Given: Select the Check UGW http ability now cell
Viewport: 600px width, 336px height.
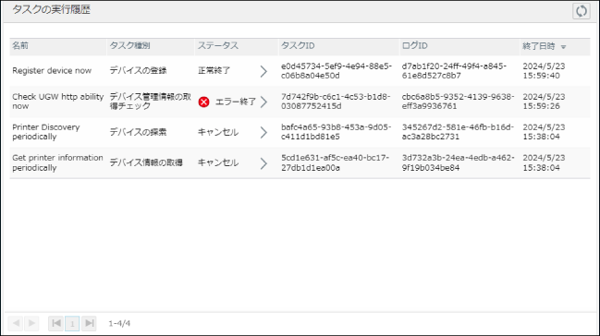Looking at the screenshot, I should tap(57, 102).
